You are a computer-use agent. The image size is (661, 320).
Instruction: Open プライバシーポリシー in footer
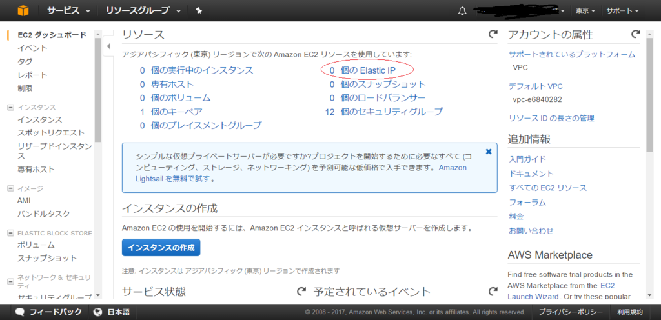[x=571, y=312]
